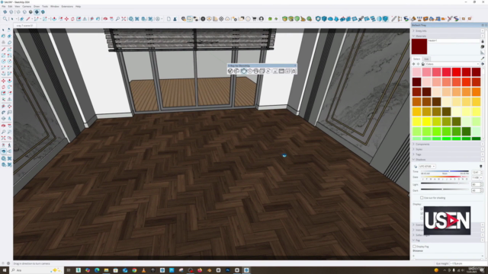The width and height of the screenshot is (488, 274).
Task: Pick the Monochrome face style icon
Action: [x=43, y=12]
